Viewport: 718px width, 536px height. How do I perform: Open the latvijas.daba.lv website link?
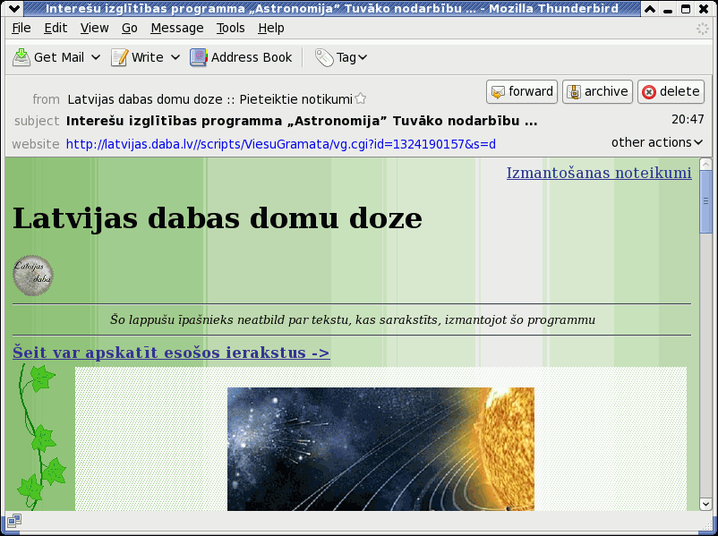pyautogui.click(x=281, y=144)
